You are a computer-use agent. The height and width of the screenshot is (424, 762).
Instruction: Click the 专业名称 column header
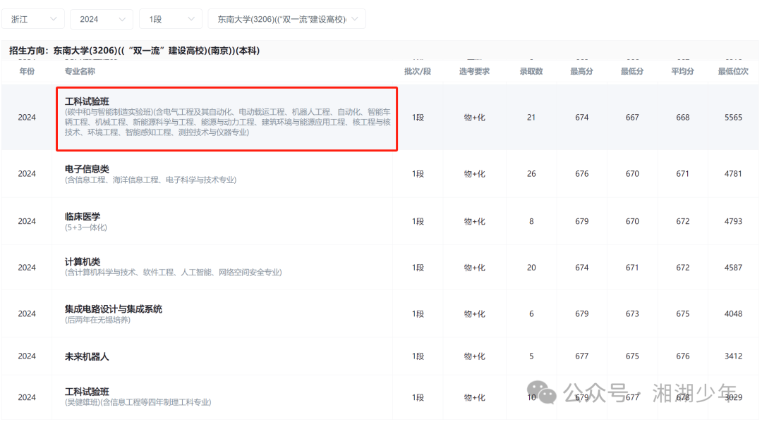pyautogui.click(x=80, y=71)
